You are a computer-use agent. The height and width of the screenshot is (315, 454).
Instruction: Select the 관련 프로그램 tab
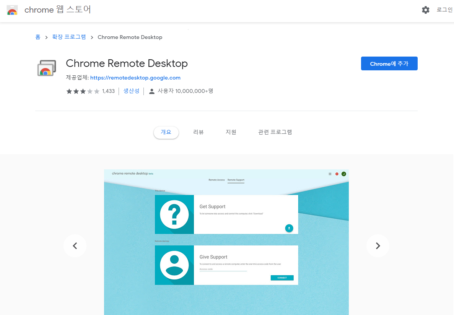(275, 132)
